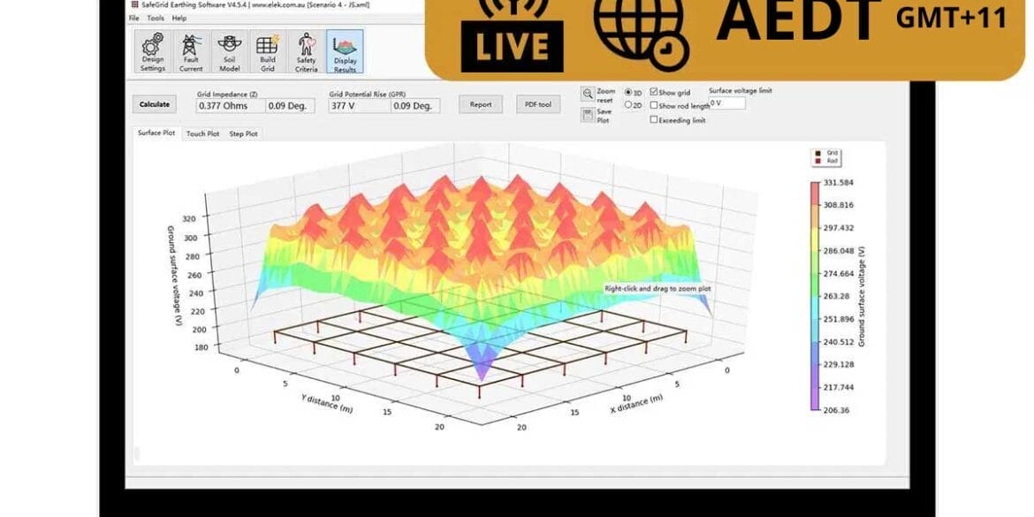Select the 3D view radio button

click(x=627, y=91)
